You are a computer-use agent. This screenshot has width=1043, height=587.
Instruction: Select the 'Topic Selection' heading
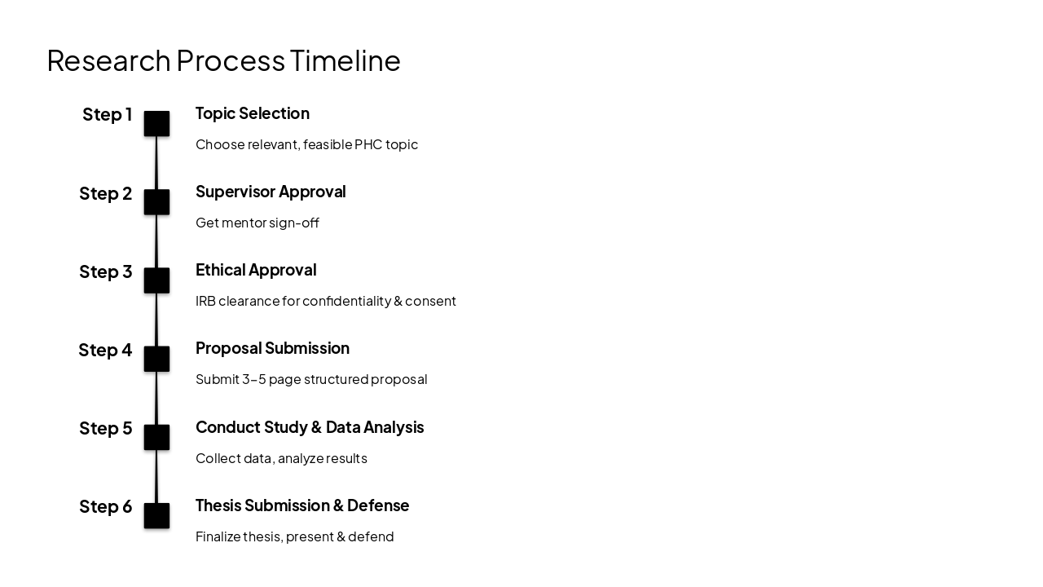tap(253, 113)
